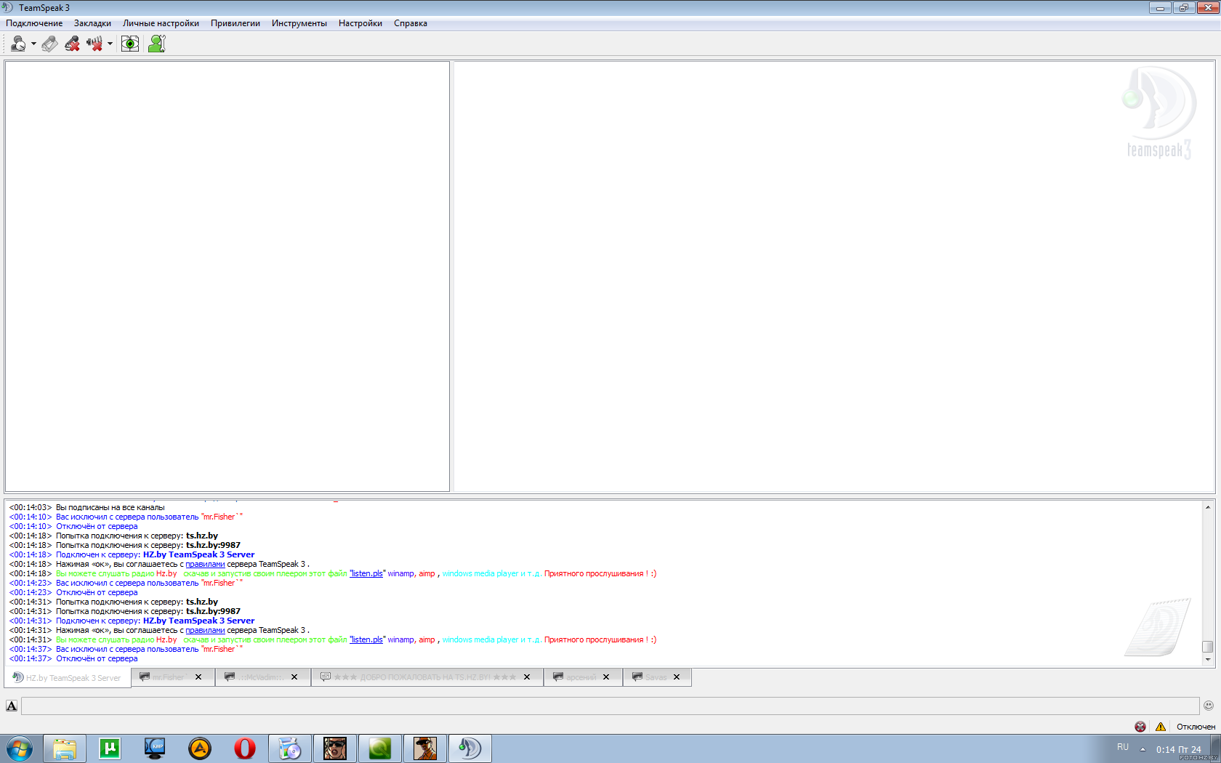Open the Connect icon dropdown arrow
Screen dimensions: 1221x763
33,44
